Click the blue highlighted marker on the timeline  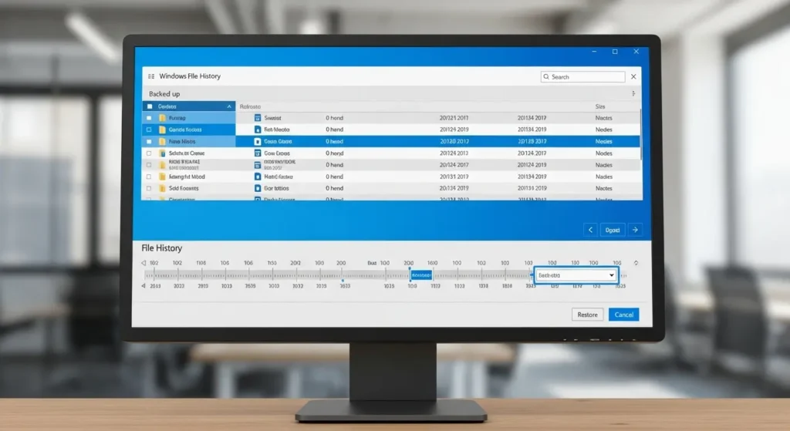421,275
